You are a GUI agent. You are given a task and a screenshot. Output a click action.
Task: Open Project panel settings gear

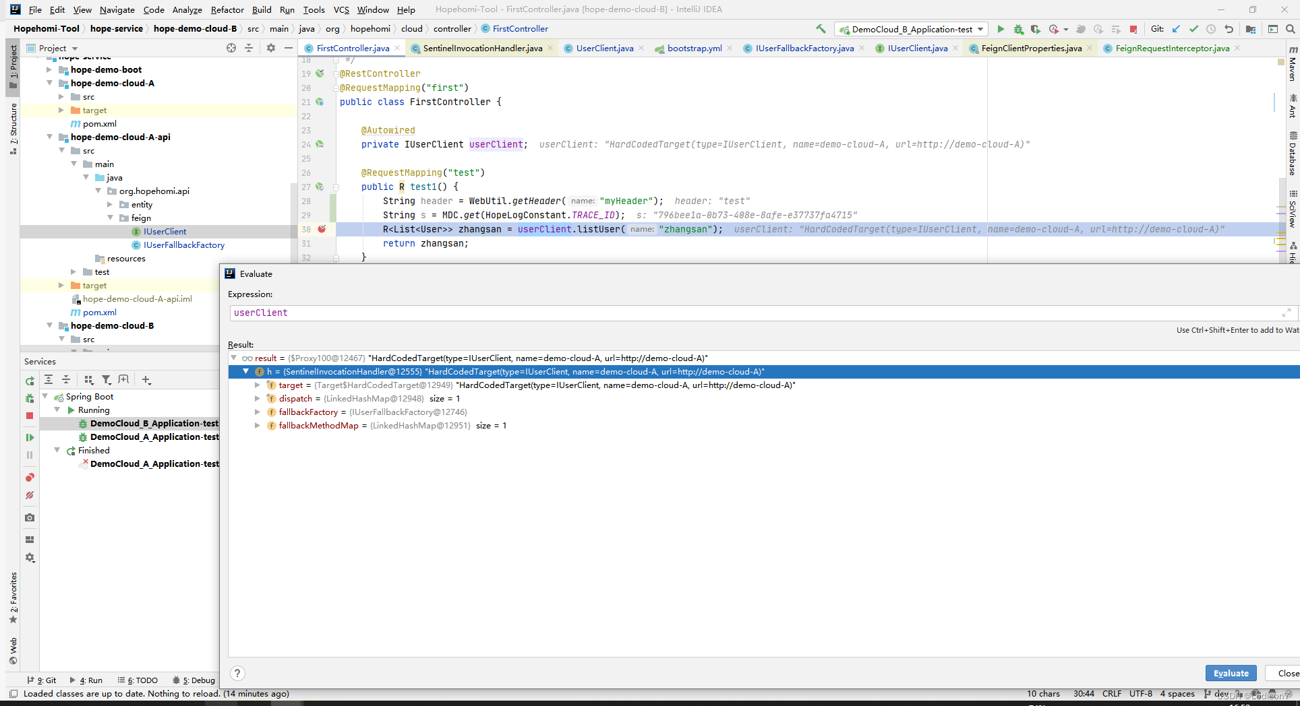point(271,48)
